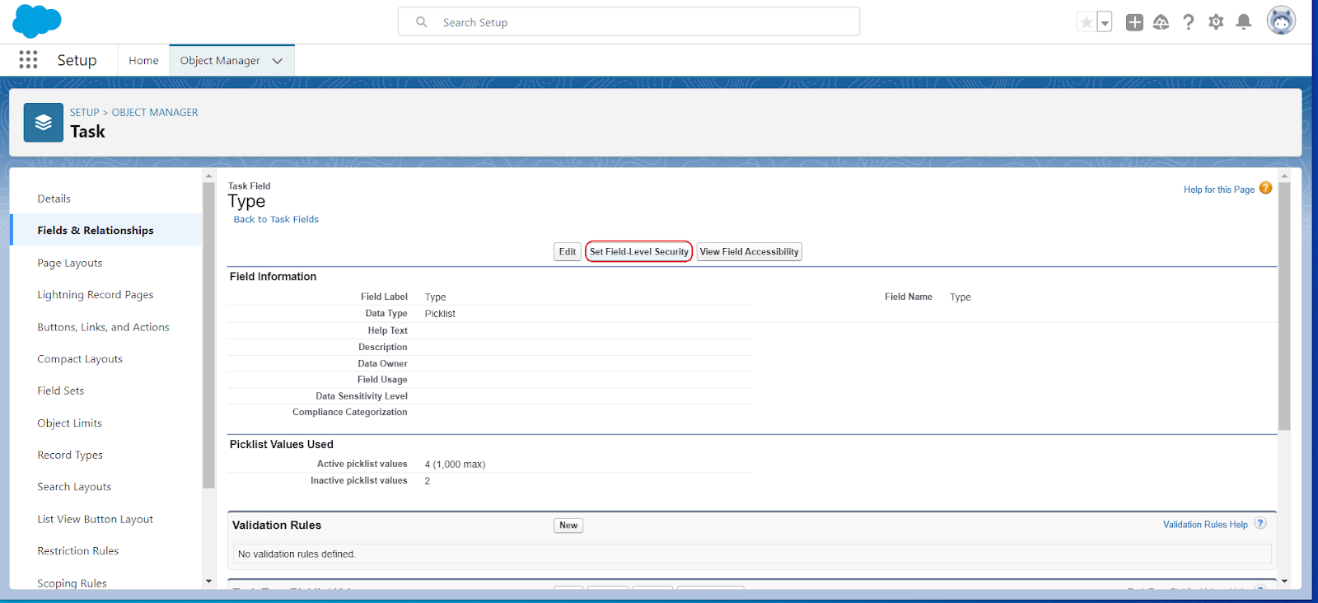Open Field Sets in the sidebar
The height and width of the screenshot is (603, 1318).
61,390
